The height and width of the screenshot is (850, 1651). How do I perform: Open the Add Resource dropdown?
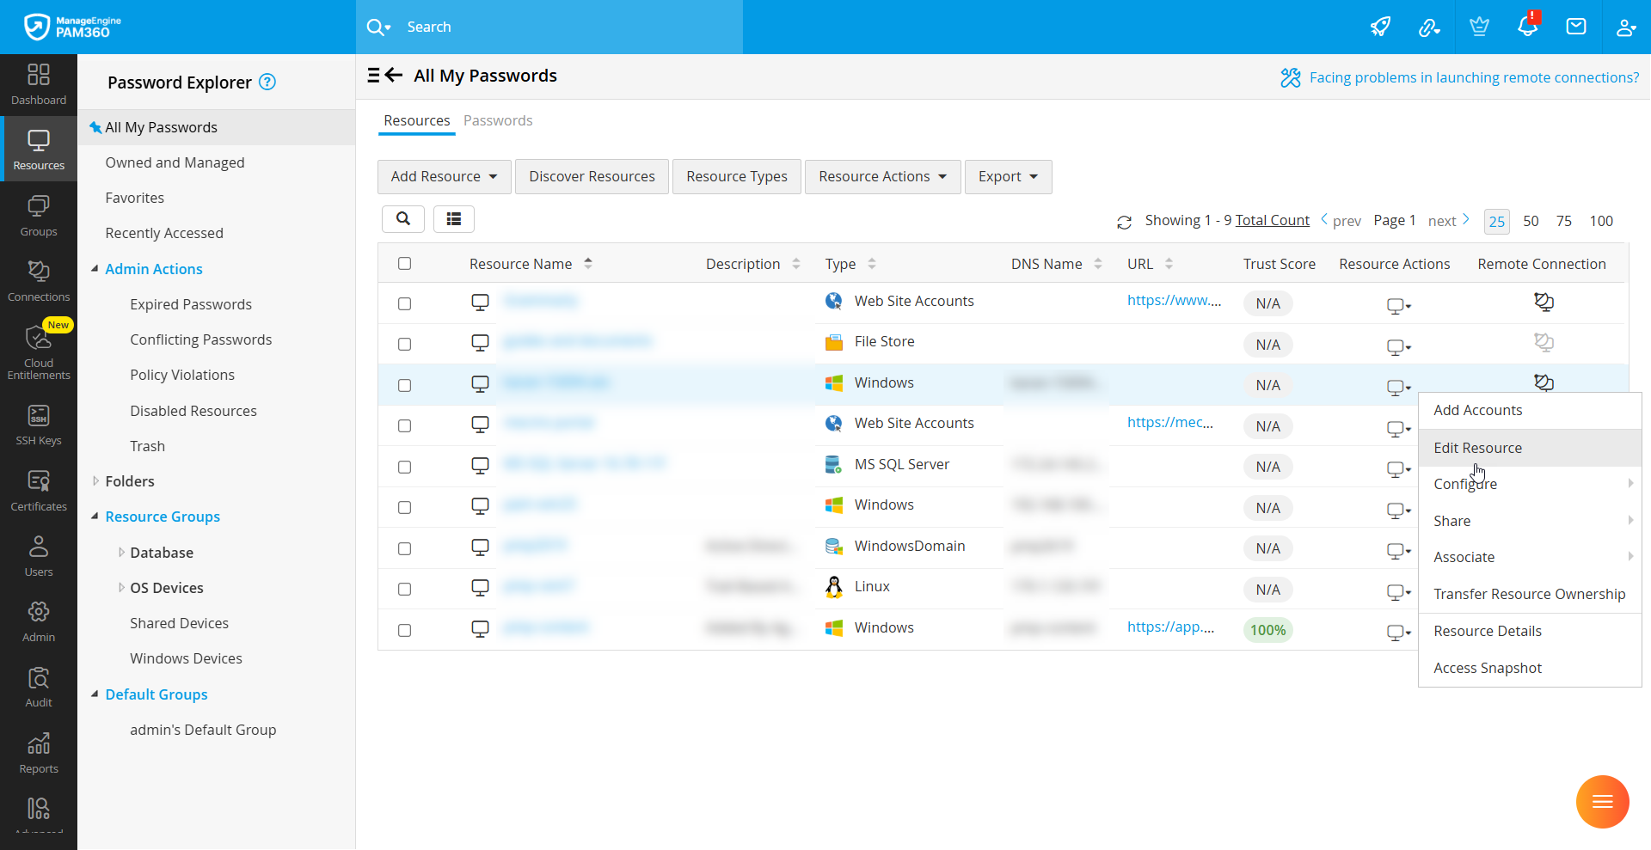click(444, 176)
